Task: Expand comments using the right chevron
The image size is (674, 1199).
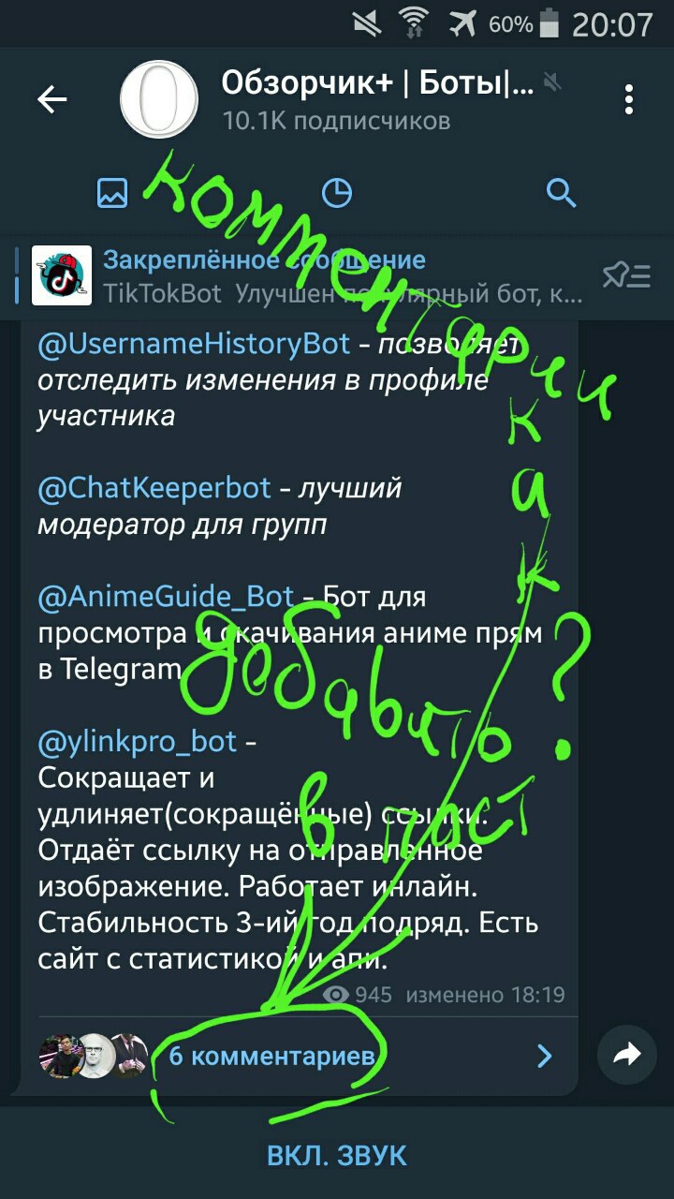Action: click(545, 1058)
